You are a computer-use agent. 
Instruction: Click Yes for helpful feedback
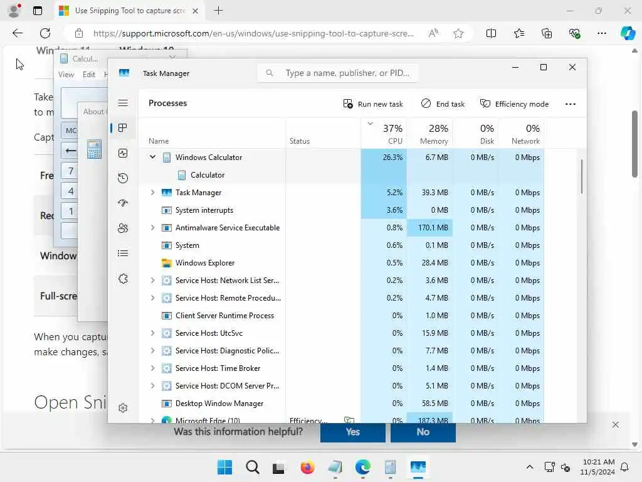point(352,432)
